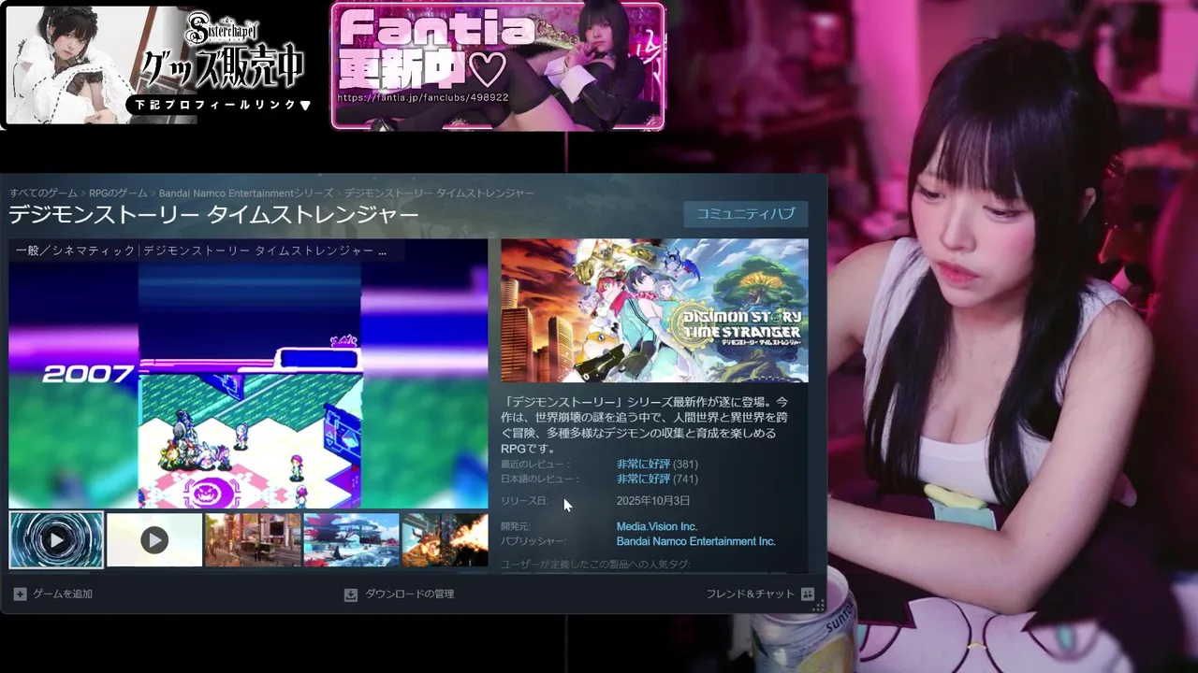Click the fantia.jp/fanclubs/498922 URL text

423,97
